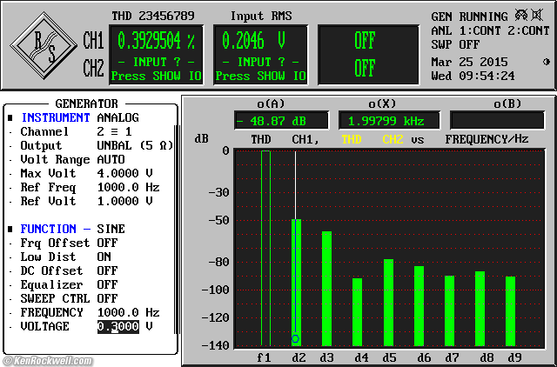
Task: Toggle DC Offset OFF setting
Action: (106, 270)
